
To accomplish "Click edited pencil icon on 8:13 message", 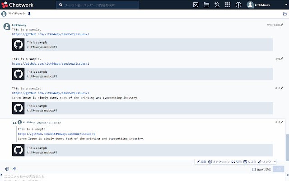I will click(282, 122).
